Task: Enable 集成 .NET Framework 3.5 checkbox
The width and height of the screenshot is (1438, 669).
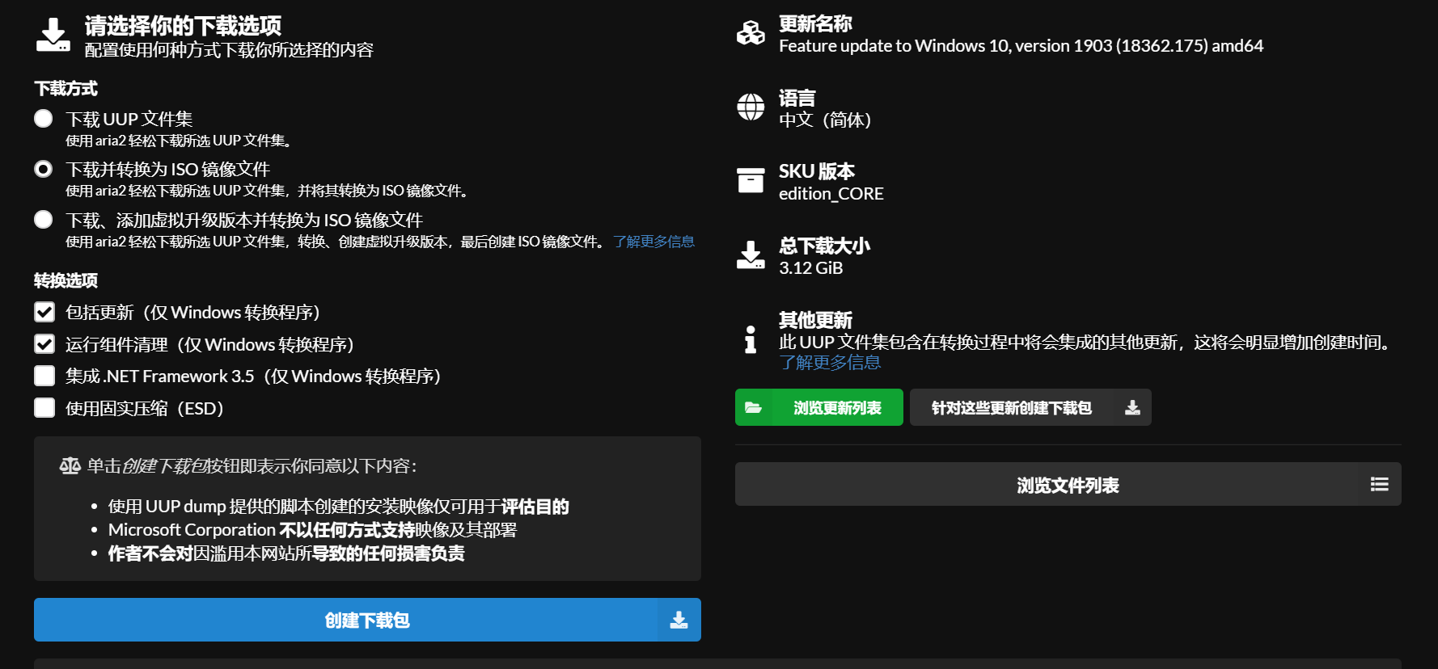Action: pyautogui.click(x=44, y=376)
